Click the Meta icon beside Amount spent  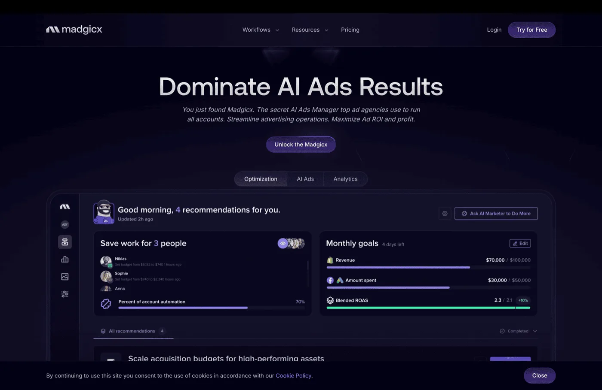[x=330, y=280]
